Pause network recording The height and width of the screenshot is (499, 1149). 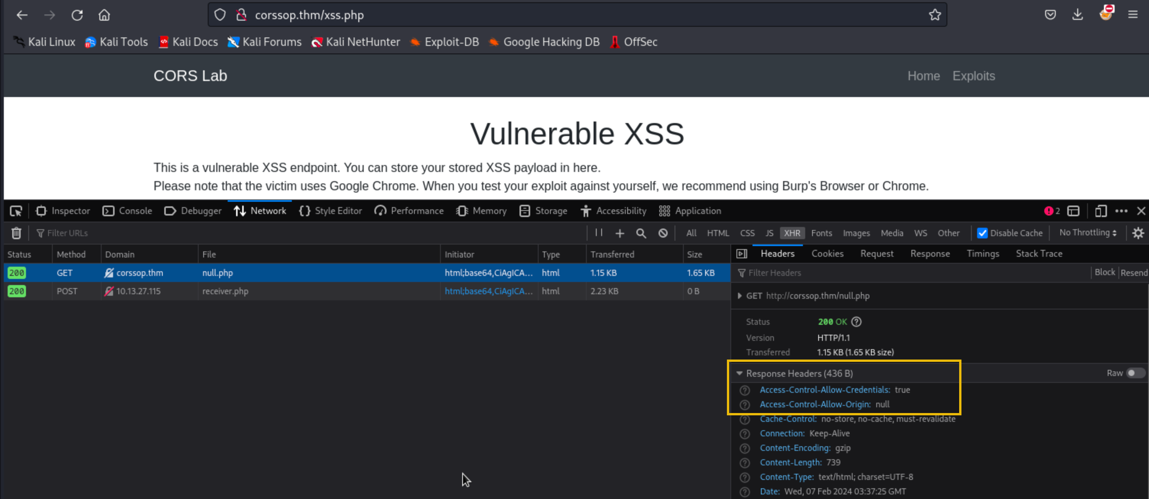point(599,233)
